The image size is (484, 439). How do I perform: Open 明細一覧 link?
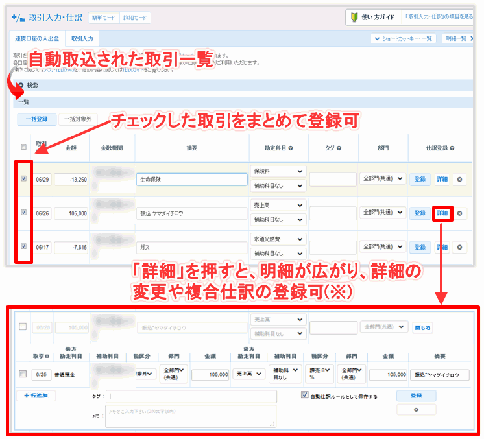pos(459,38)
